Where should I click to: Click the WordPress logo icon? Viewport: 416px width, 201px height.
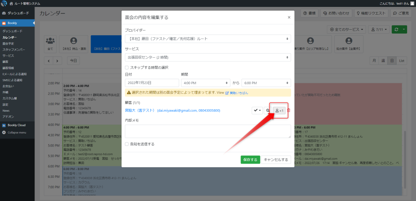pyautogui.click(x=4, y=3)
